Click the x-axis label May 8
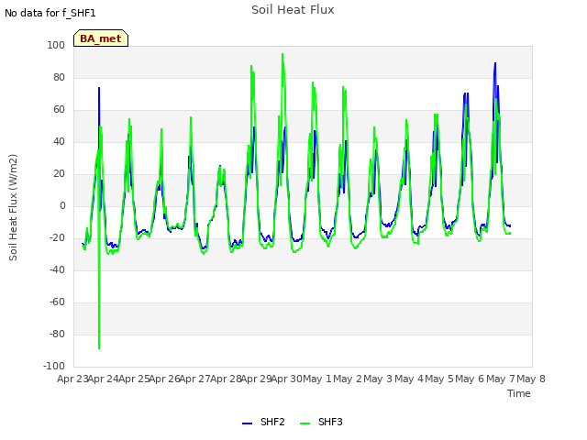587x440 pixels. [x=531, y=379]
